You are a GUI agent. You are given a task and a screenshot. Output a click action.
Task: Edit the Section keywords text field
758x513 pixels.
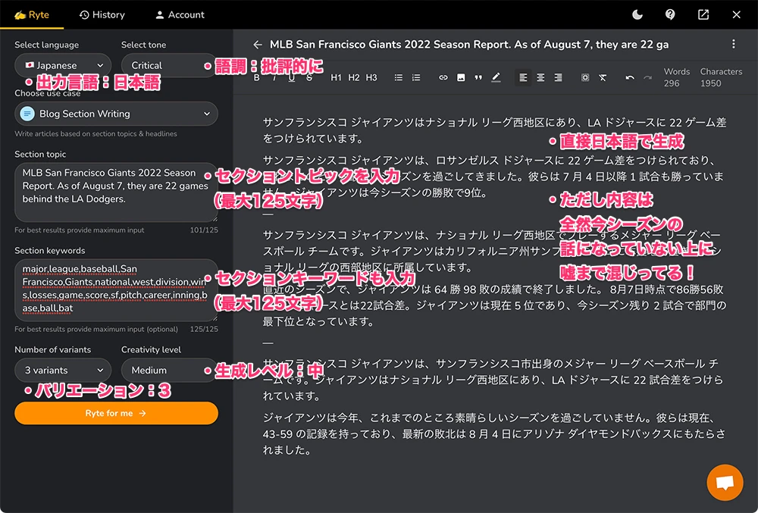[116, 289]
